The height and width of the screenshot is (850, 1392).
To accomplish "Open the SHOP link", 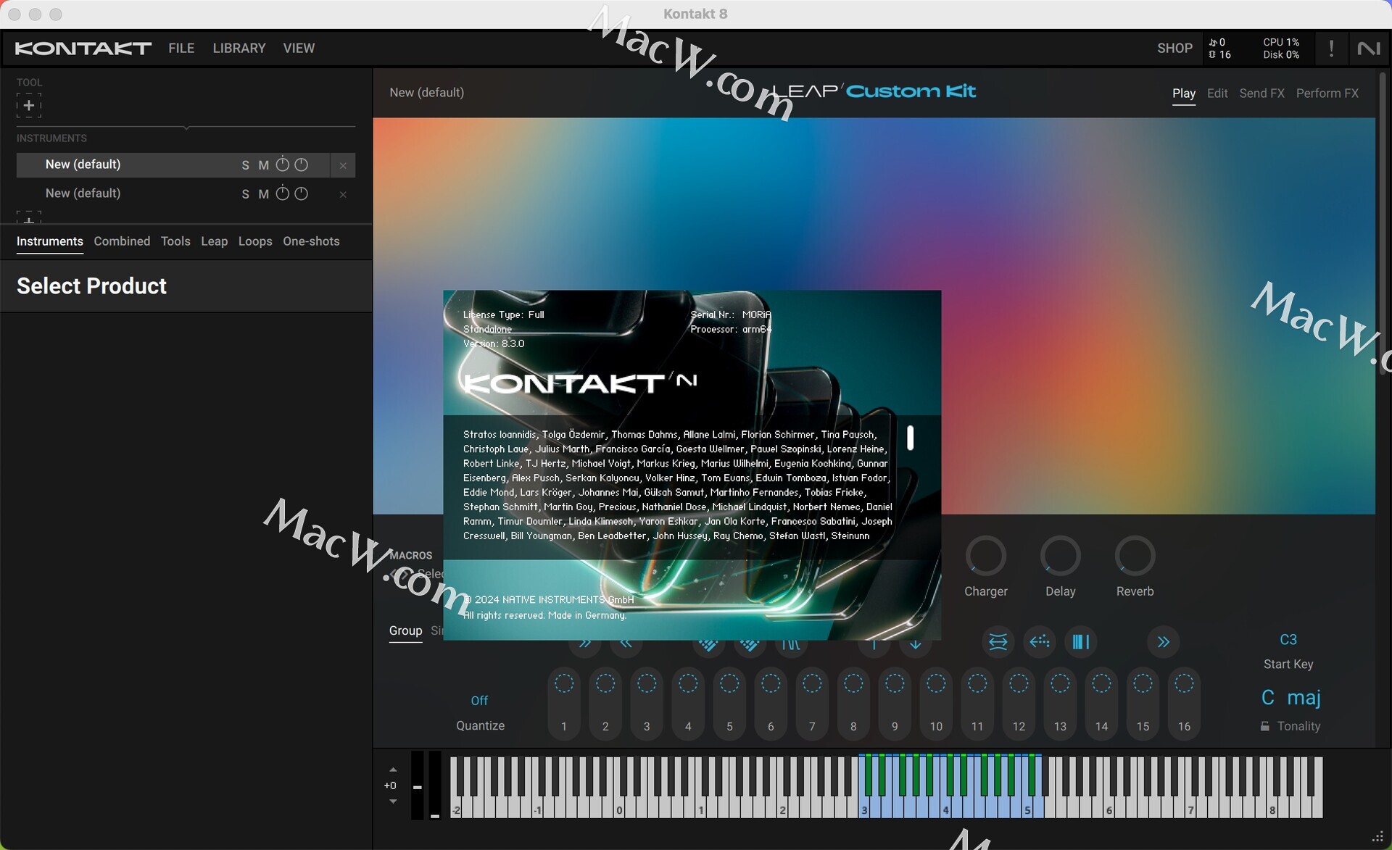I will pos(1174,49).
